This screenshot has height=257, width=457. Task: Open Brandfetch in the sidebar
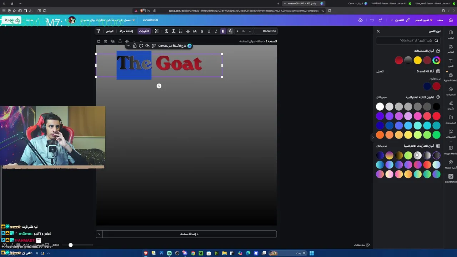click(x=451, y=178)
